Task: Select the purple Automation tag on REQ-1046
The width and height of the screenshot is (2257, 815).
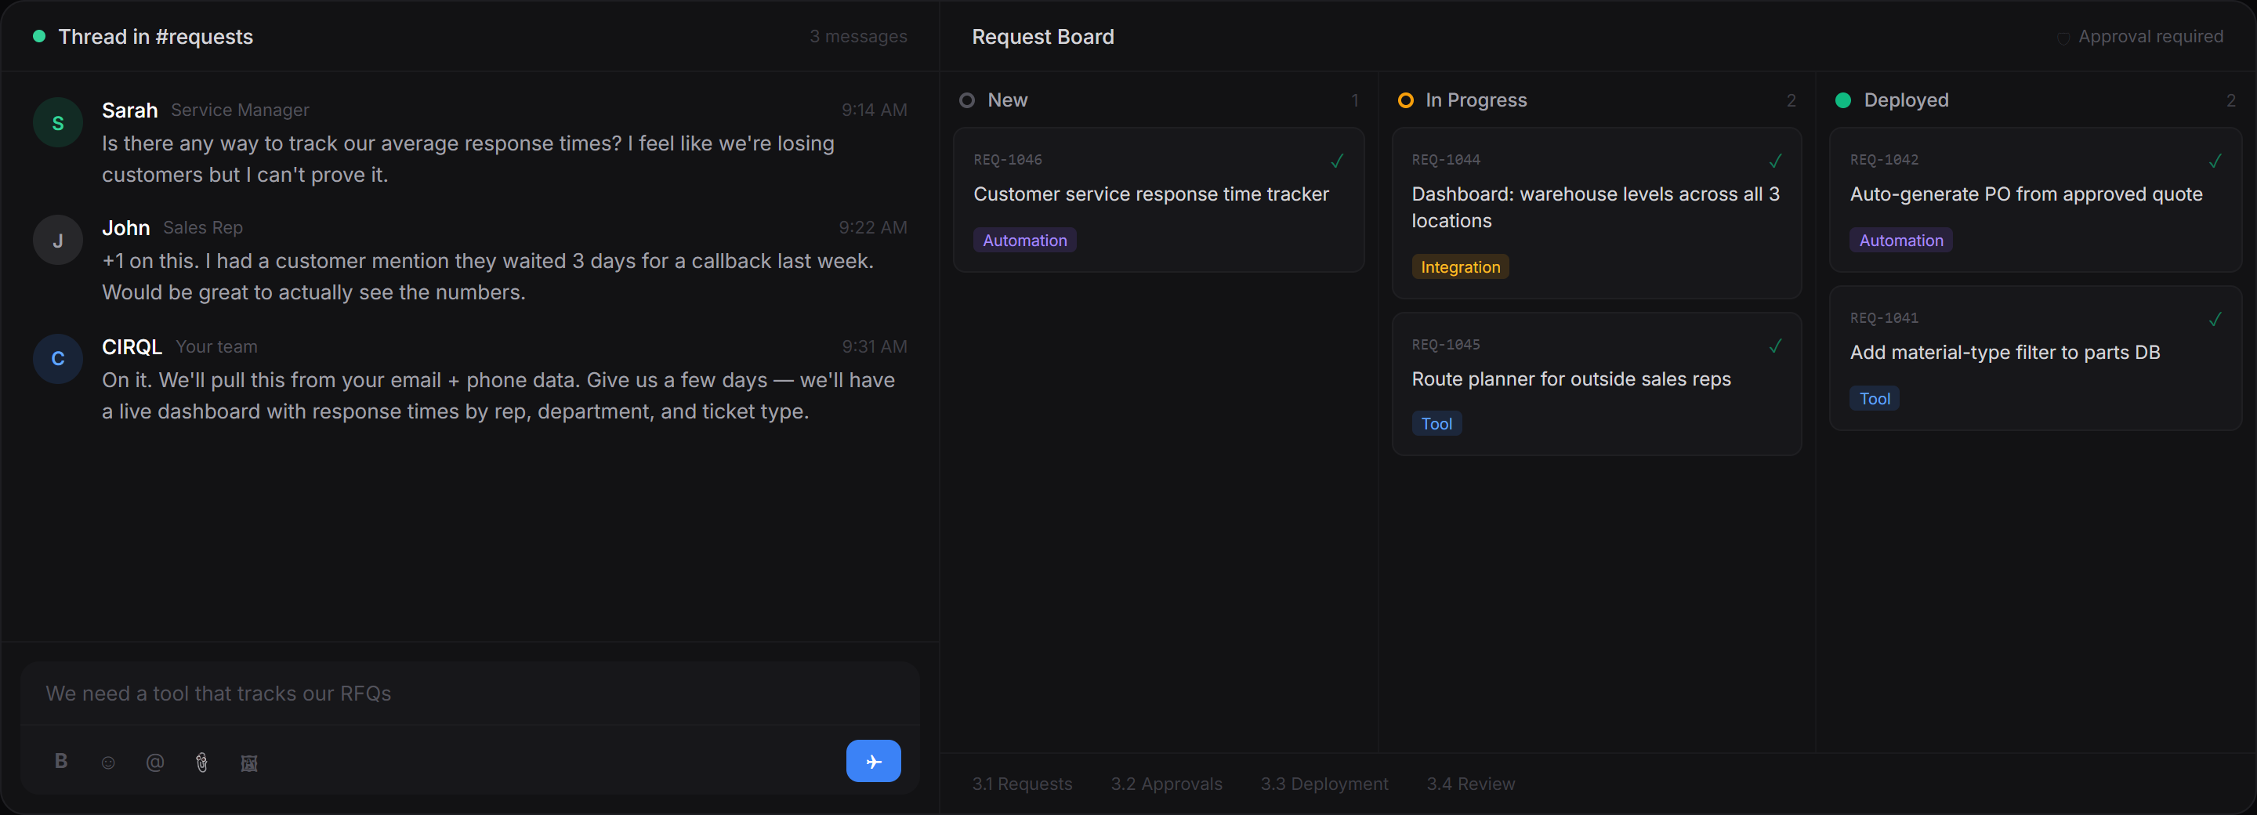Action: point(1024,239)
